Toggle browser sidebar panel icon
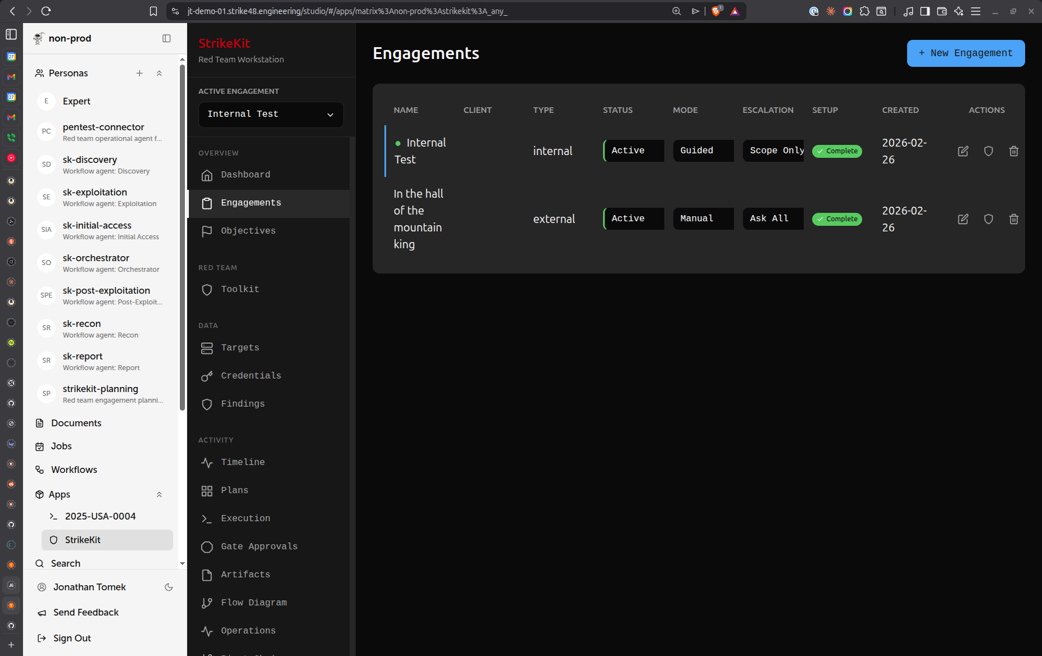 [925, 11]
